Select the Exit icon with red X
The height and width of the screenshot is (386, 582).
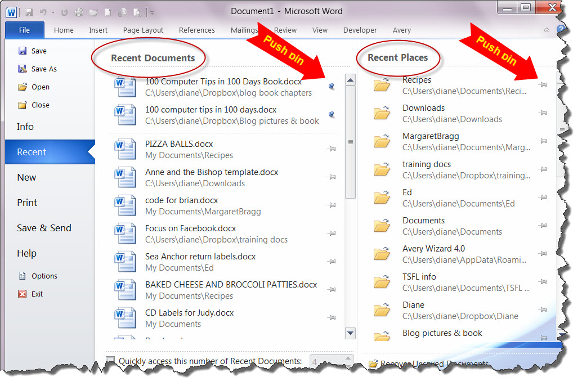23,294
